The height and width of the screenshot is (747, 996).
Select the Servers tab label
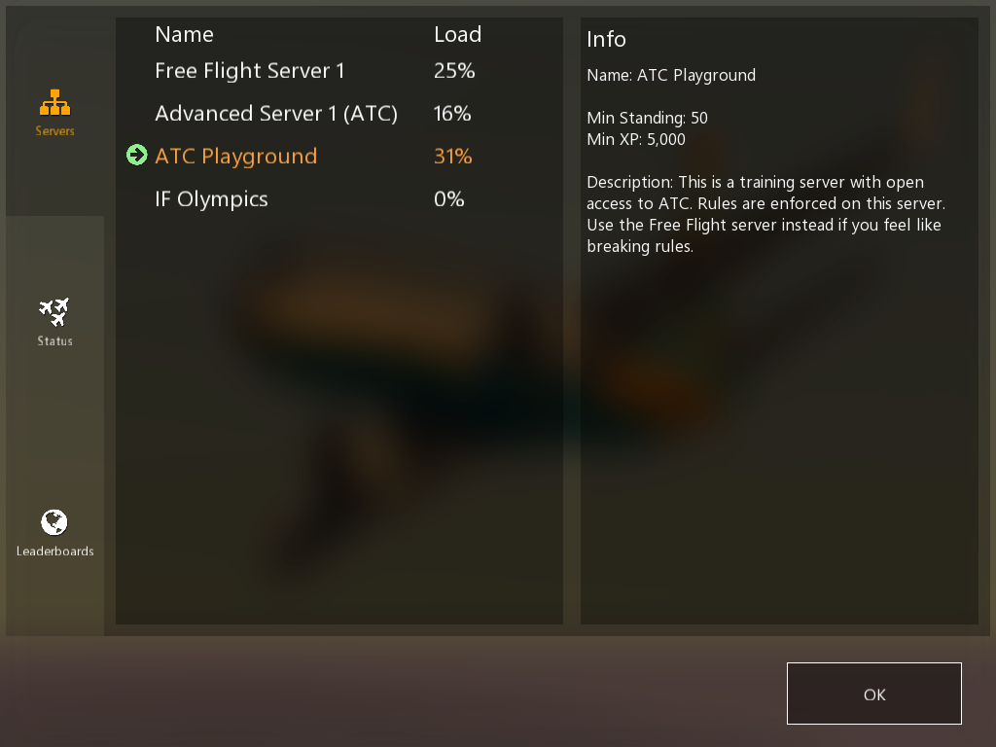point(54,131)
